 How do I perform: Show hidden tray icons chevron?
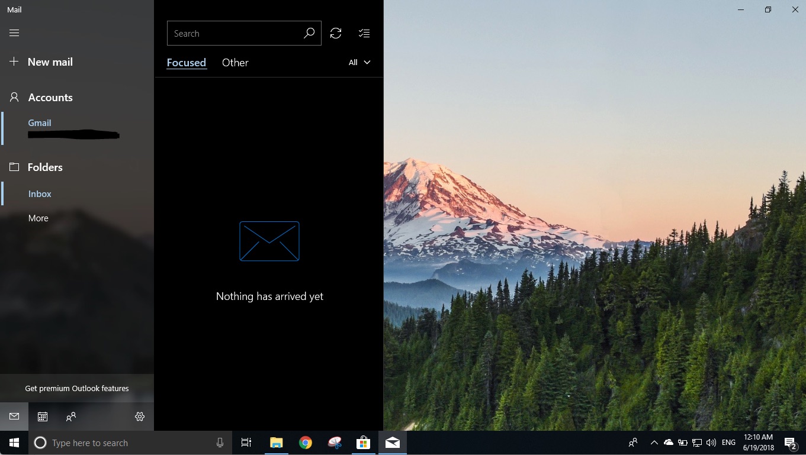click(654, 443)
